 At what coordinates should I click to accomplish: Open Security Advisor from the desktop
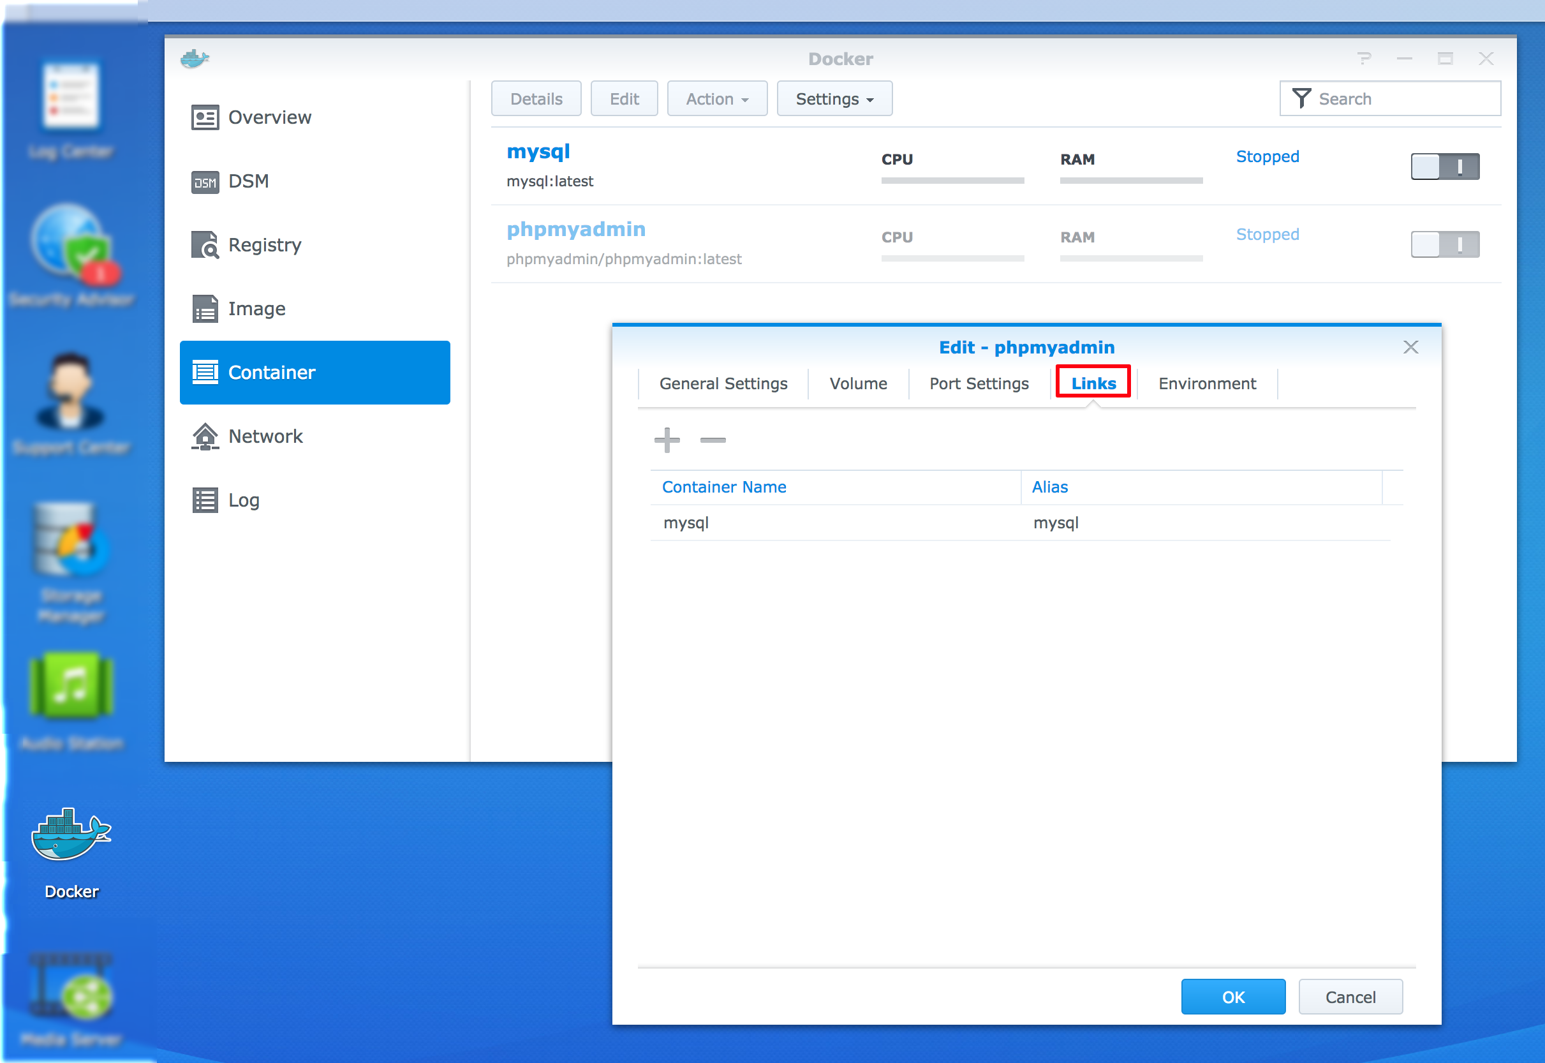(71, 256)
